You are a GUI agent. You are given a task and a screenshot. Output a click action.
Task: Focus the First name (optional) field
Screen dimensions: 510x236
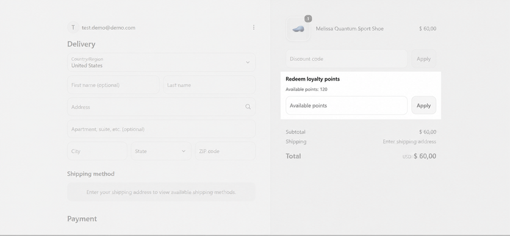tap(113, 85)
